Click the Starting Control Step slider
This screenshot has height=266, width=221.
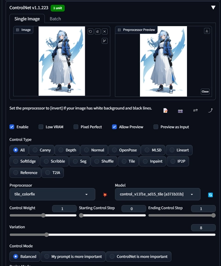pyautogui.click(x=112, y=215)
